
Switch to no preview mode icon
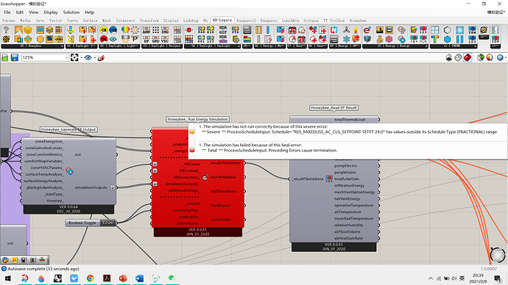click(448, 57)
